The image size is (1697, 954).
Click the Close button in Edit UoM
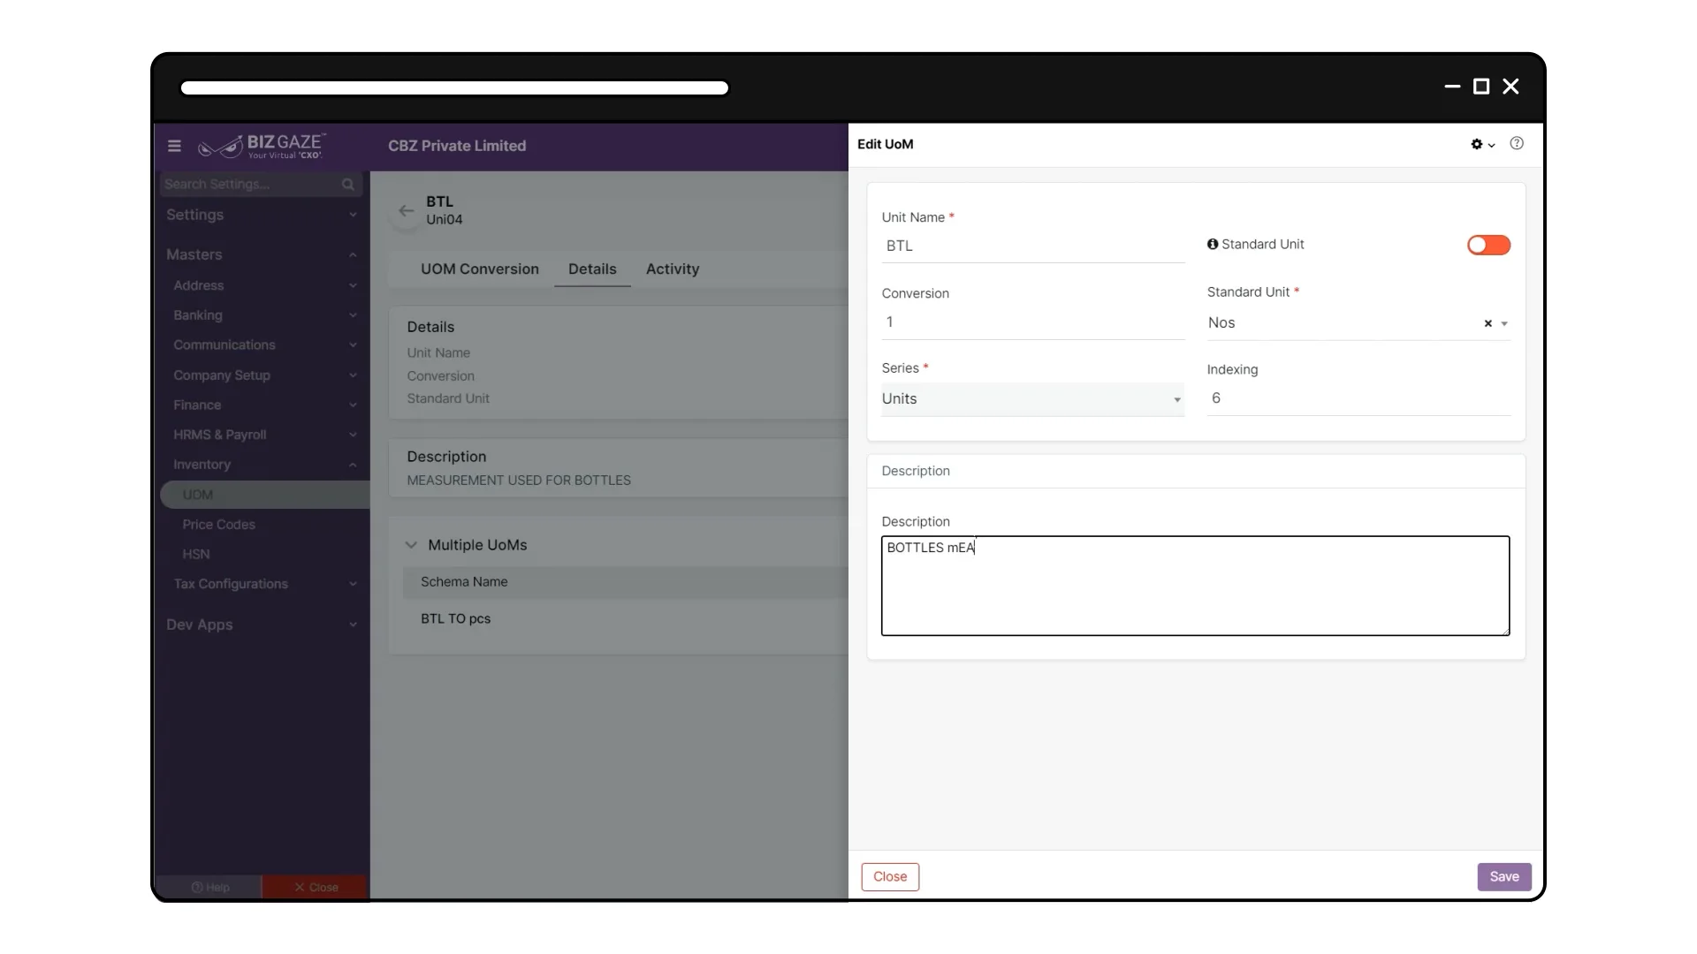(890, 876)
